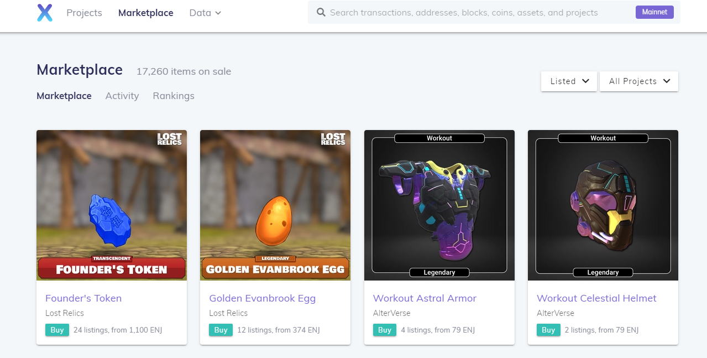Click '24 listings, from 1,100 ENJ' text
The width and height of the screenshot is (707, 358).
pyautogui.click(x=118, y=330)
